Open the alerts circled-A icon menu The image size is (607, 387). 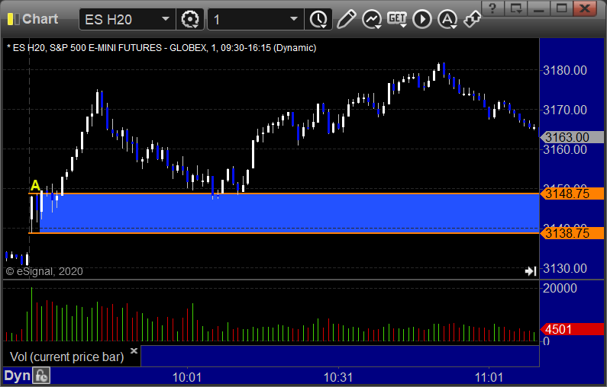pos(447,19)
